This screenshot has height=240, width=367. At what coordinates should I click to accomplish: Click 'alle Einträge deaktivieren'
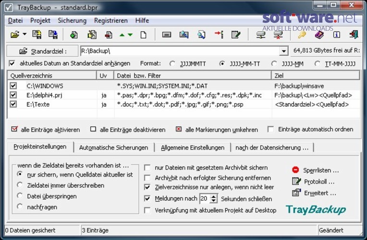click(128, 129)
